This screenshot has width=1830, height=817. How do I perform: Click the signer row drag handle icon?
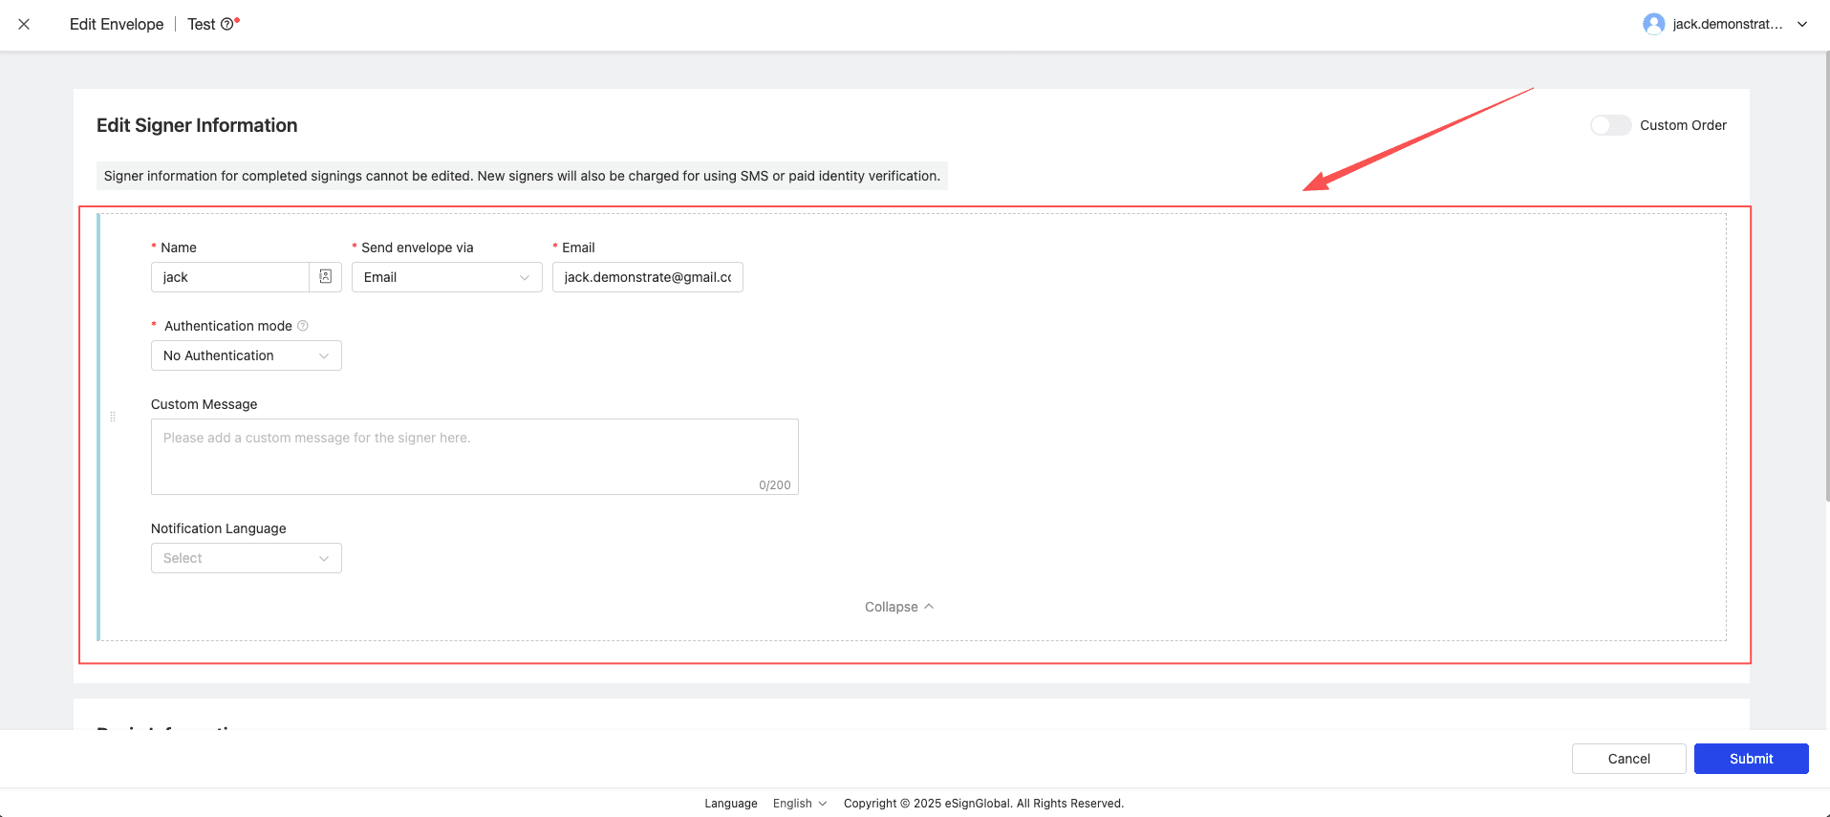pyautogui.click(x=113, y=417)
